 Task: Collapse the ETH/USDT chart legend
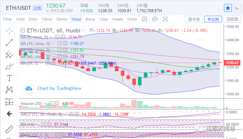(23, 30)
